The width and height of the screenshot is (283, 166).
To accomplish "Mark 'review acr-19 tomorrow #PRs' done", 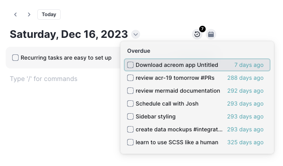I will (130, 78).
